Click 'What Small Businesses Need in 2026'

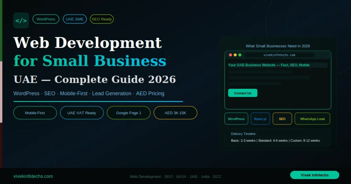(278, 46)
